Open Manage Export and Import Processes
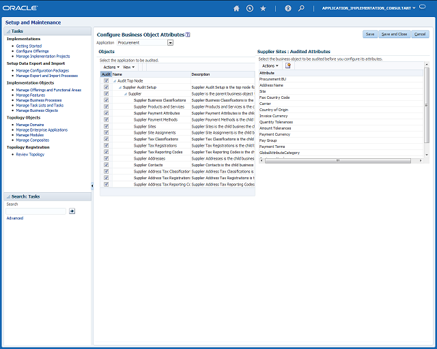Screen dimensions: 437x349 (47, 76)
